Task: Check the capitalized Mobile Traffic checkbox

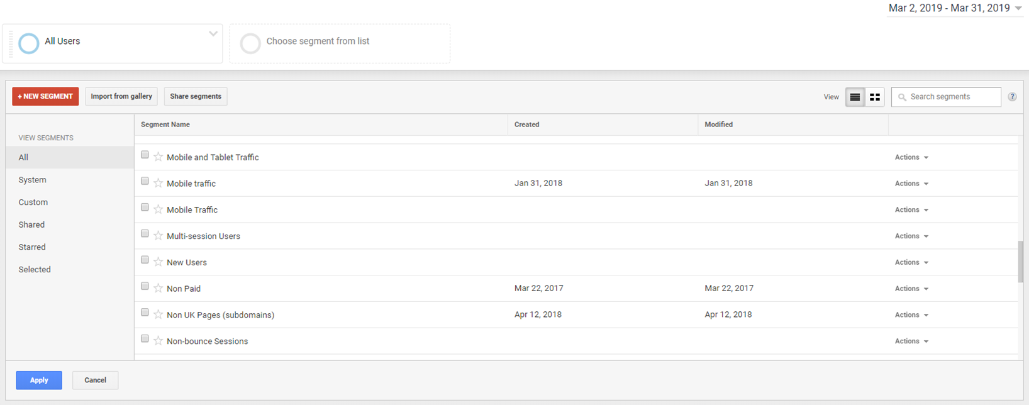Action: click(x=145, y=208)
